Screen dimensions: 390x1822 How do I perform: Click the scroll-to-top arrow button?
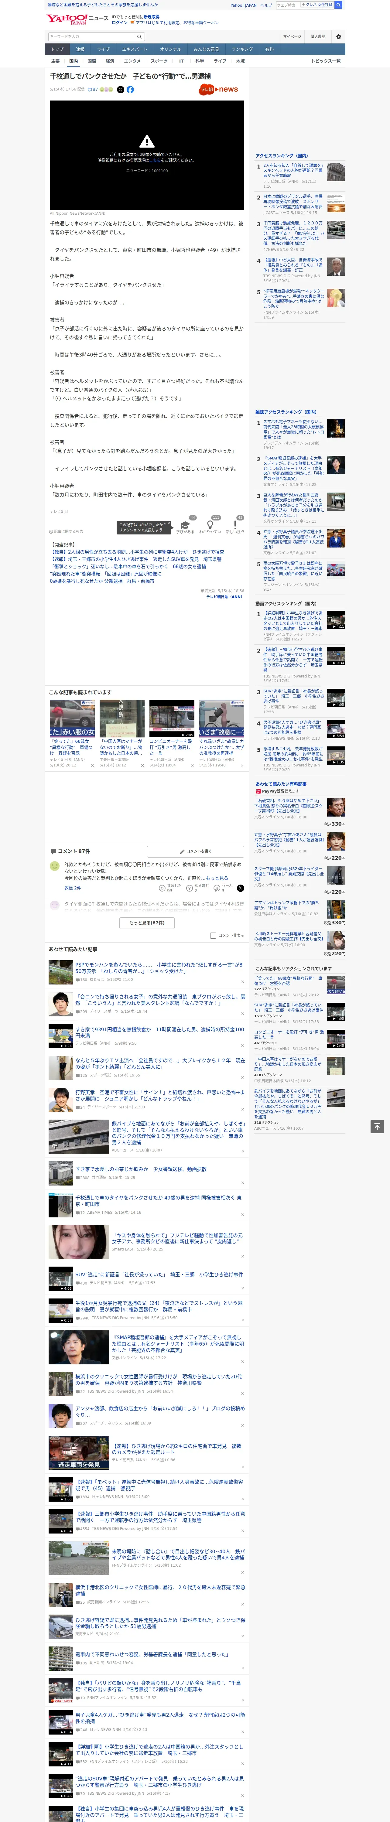(377, 1126)
